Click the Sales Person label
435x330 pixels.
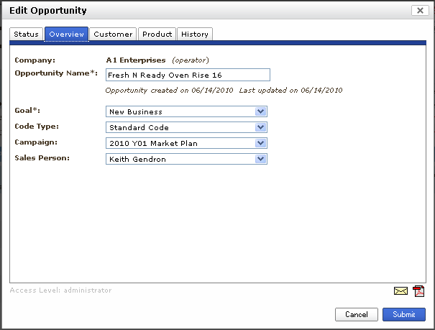click(x=42, y=157)
